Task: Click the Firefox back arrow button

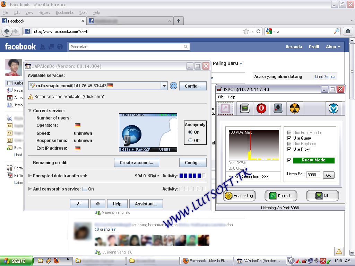Action: pyautogui.click(x=7, y=31)
